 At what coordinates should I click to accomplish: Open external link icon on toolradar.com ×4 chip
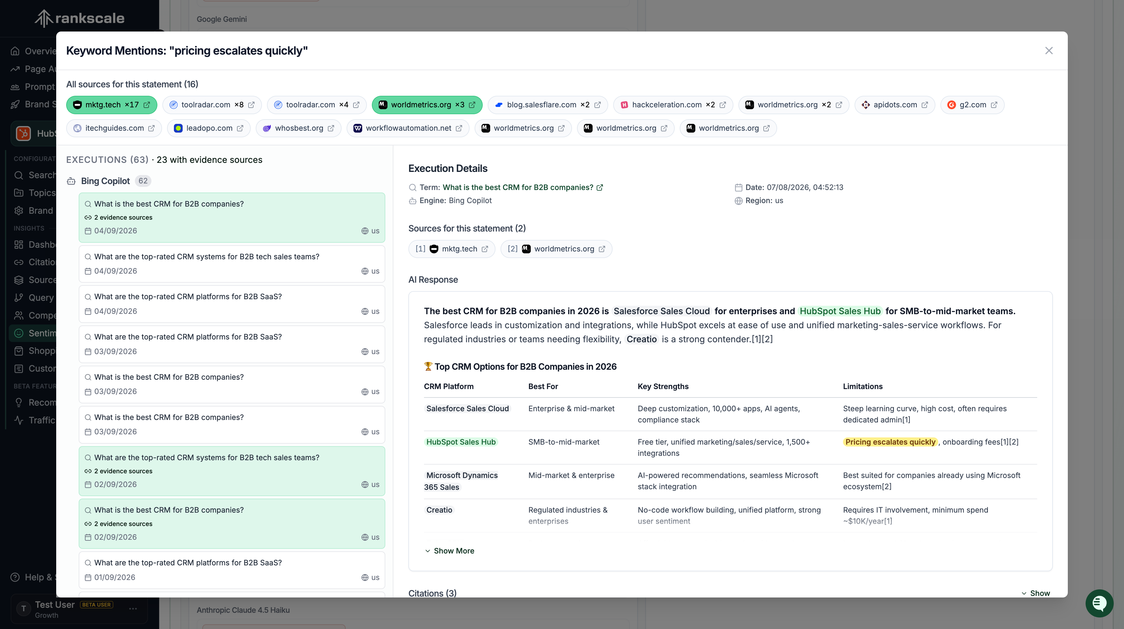[x=356, y=105]
